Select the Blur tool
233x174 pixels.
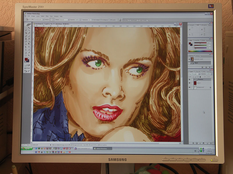pyautogui.click(x=26, y=44)
